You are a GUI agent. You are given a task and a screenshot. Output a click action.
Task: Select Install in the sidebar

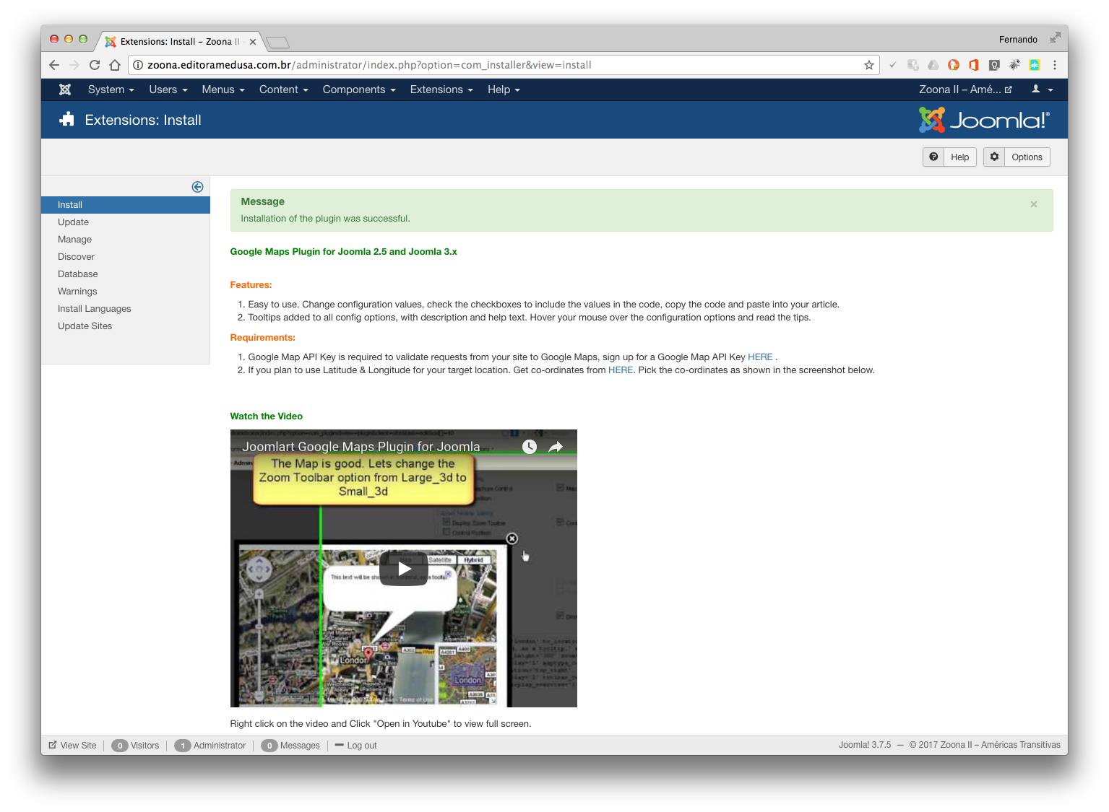click(126, 205)
